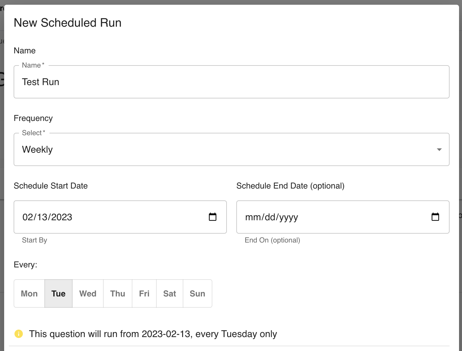Toggle Mon in the weekday selector
Image resolution: width=462 pixels, height=351 pixels.
coord(29,293)
